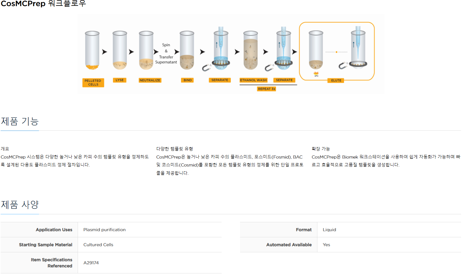Click the 'Yes' automated available value
This screenshot has width=473, height=275.
pyautogui.click(x=326, y=245)
